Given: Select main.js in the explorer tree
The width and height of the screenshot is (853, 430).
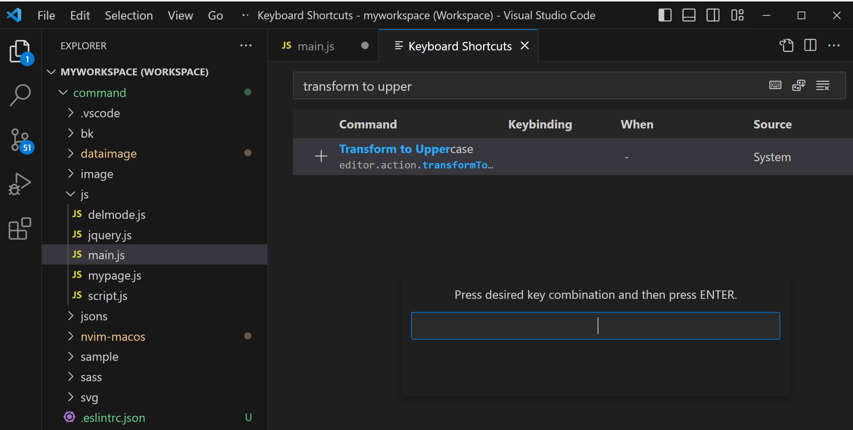Looking at the screenshot, I should [154, 255].
